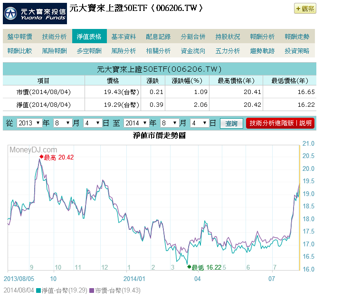Click the 最高 20.42 chart marker
The height and width of the screenshot is (300, 342).
57,157
